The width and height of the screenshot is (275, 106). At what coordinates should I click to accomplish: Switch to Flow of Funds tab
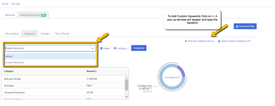pyautogui.click(x=62, y=34)
